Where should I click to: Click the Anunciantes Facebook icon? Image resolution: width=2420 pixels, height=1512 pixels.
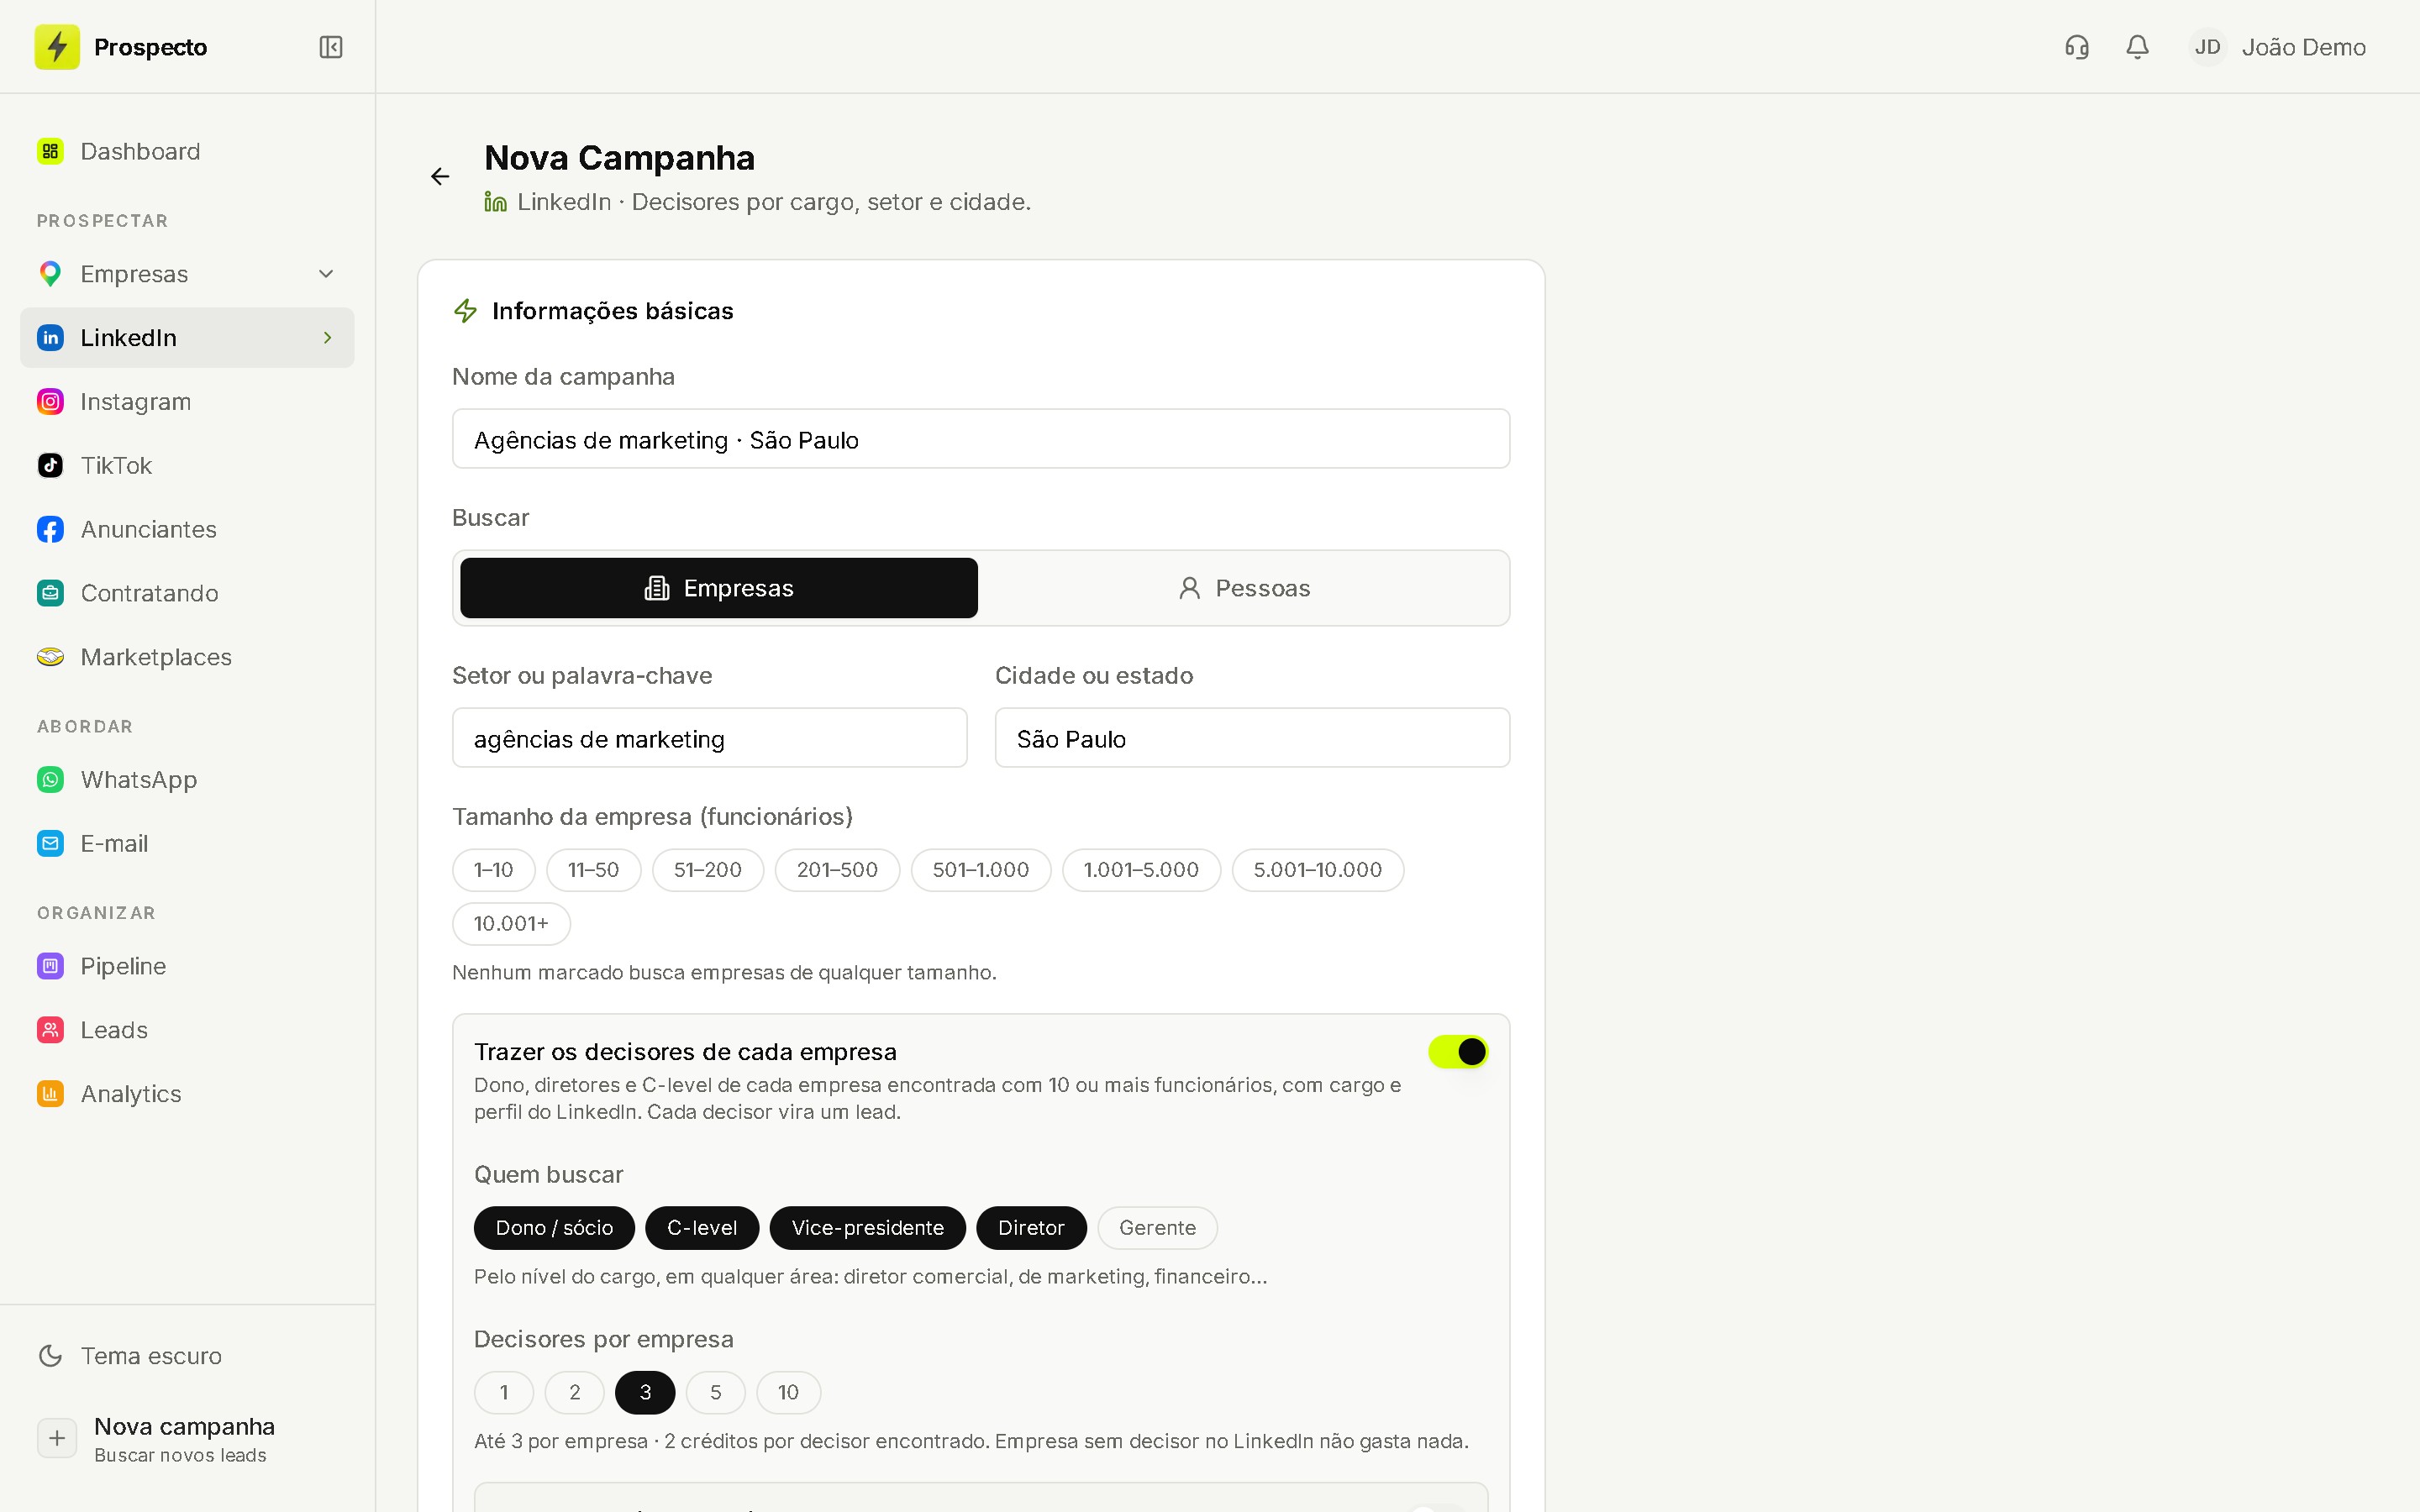click(50, 530)
